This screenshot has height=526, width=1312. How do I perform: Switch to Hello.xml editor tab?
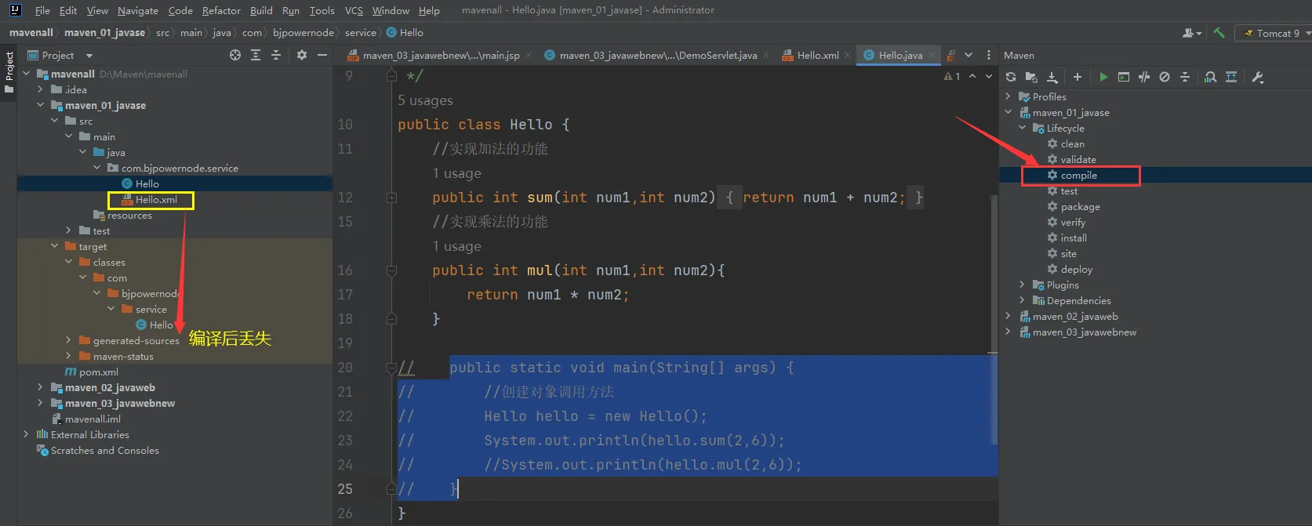(817, 55)
